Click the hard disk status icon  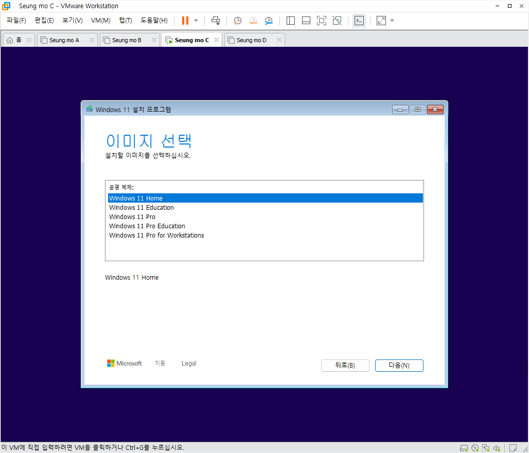(x=464, y=448)
